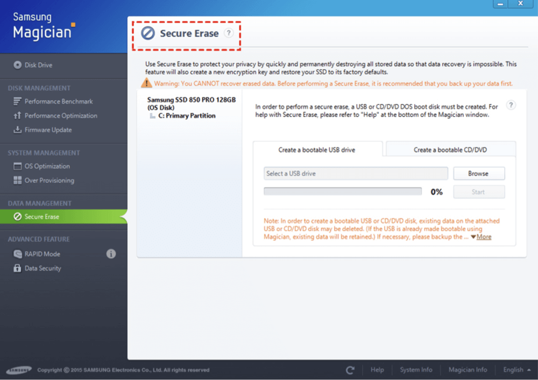
Task: Select the Create a bootable USB drive tab
Action: click(317, 149)
